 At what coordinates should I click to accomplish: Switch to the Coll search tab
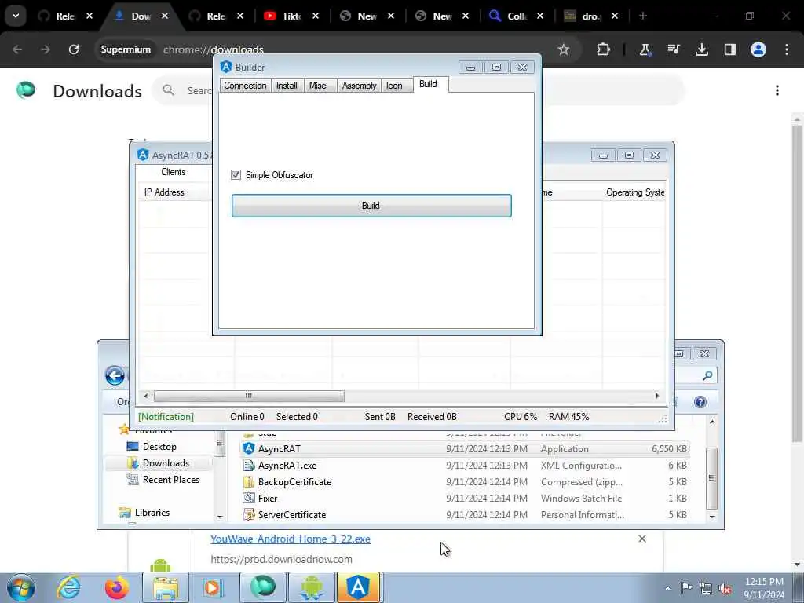pos(517,16)
